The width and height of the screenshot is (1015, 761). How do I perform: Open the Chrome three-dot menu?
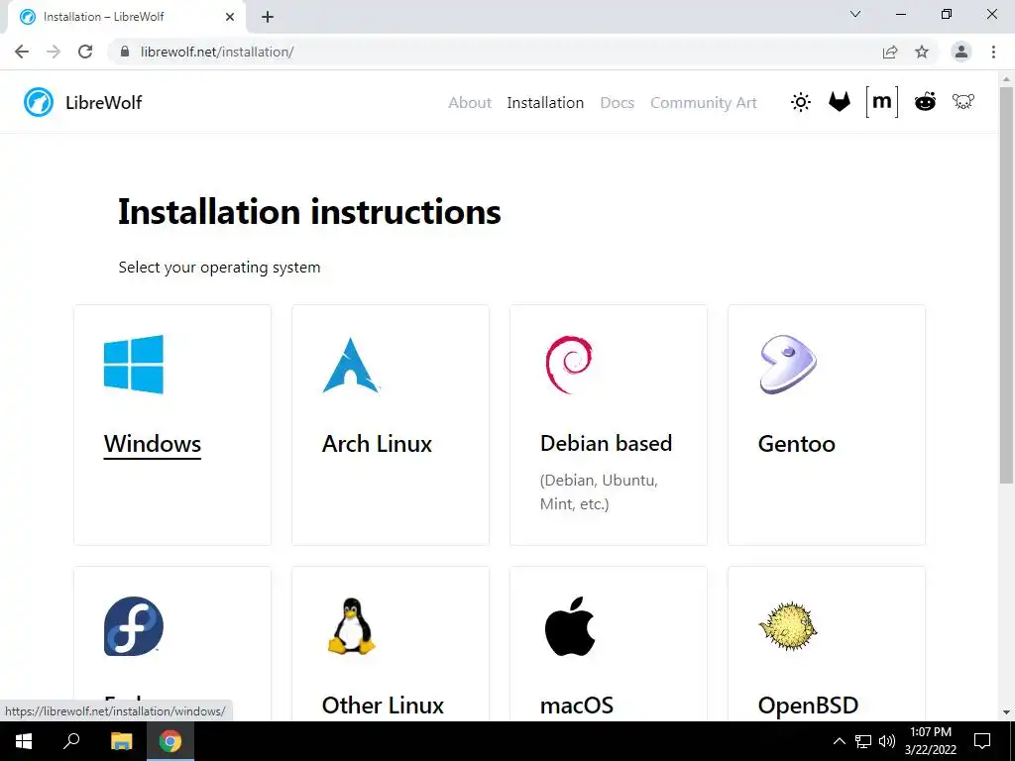tap(993, 52)
